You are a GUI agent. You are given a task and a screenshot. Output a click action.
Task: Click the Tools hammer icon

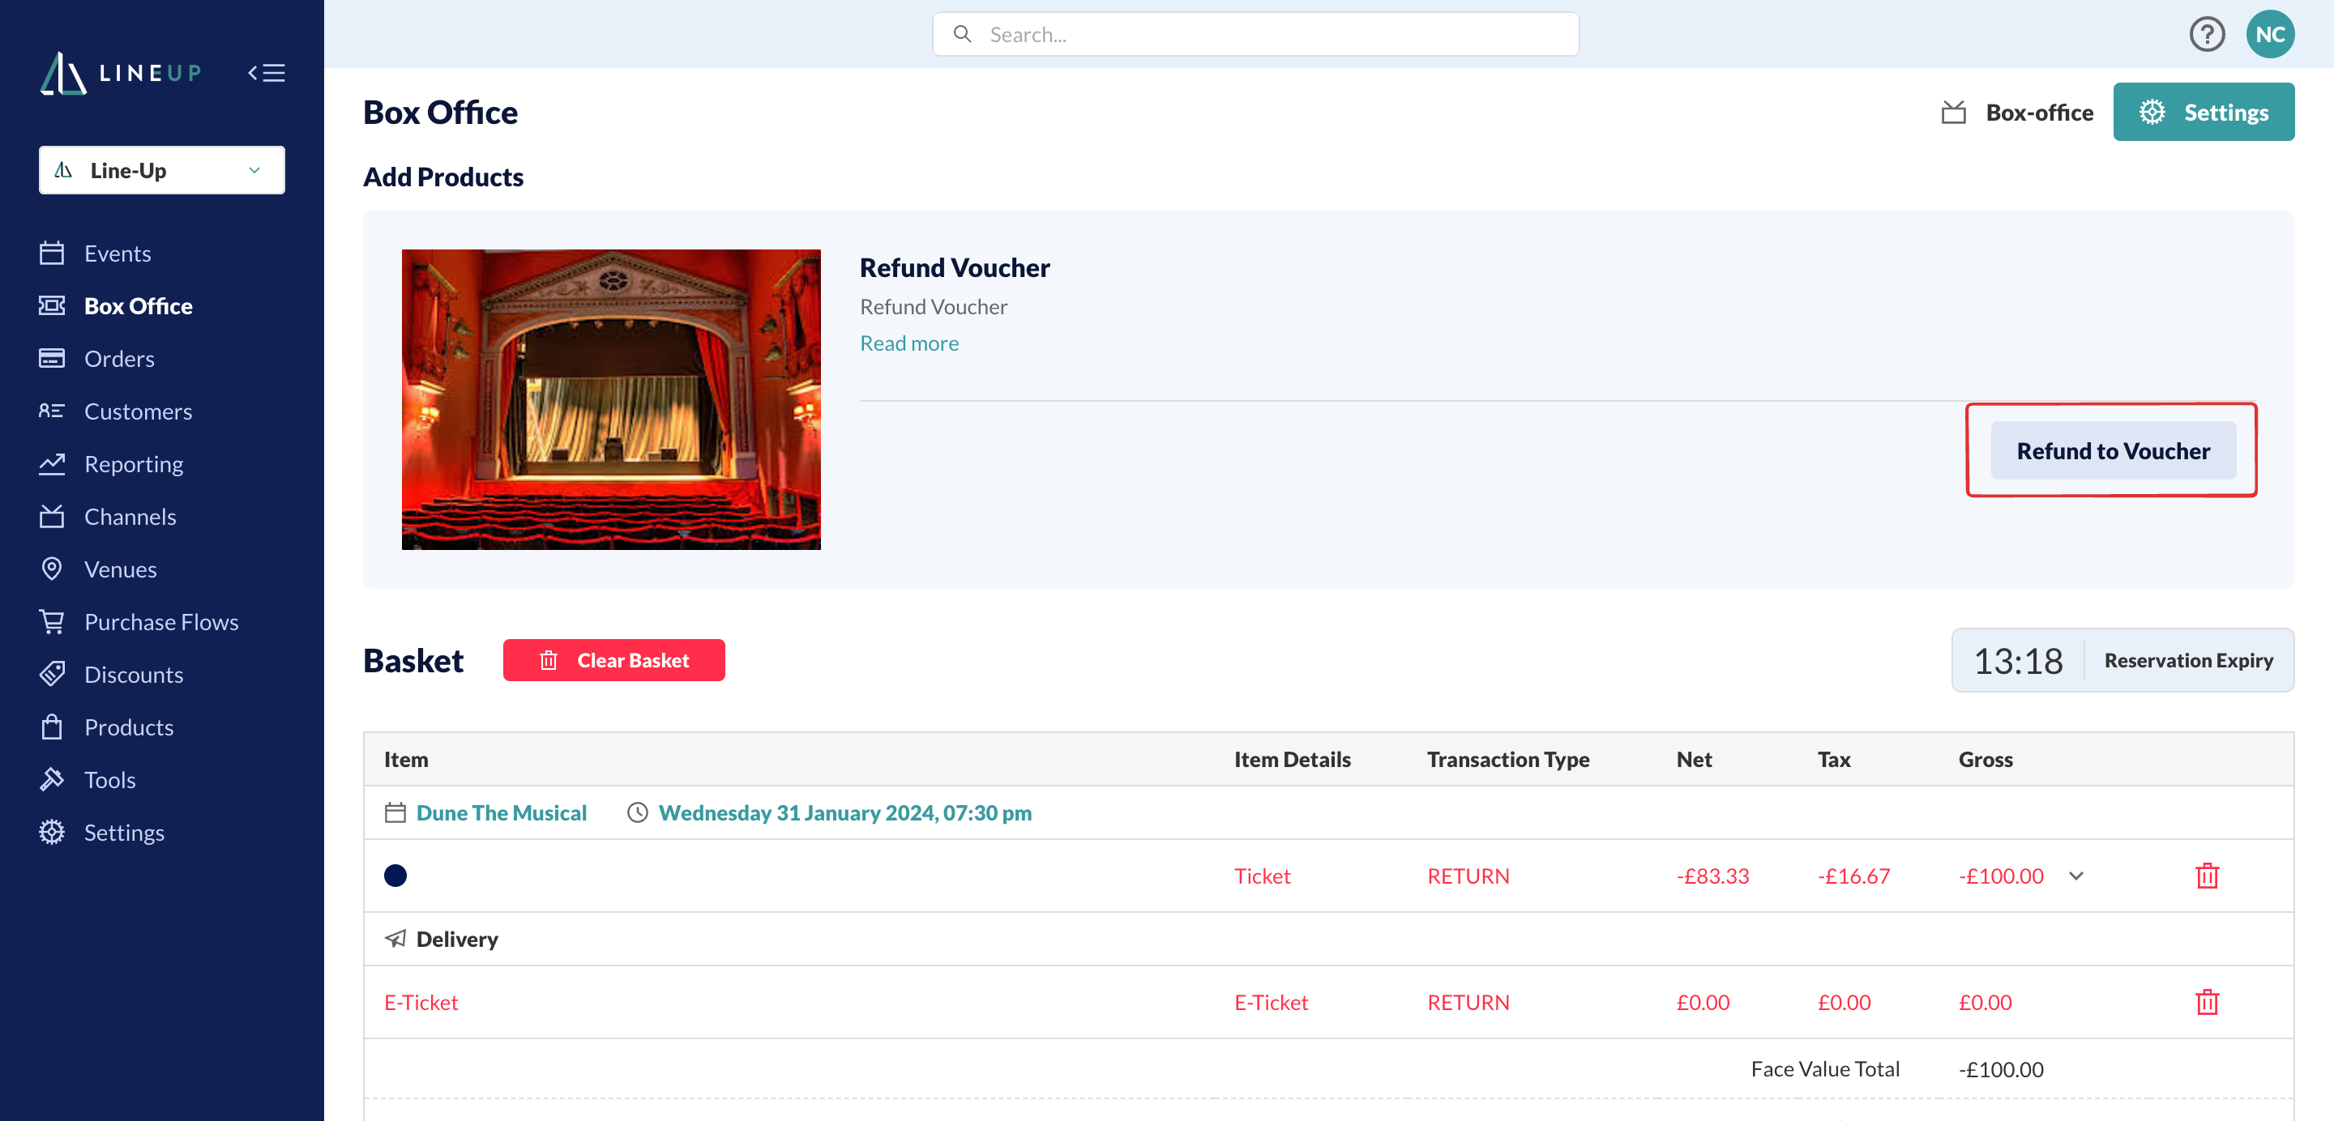pos(52,778)
